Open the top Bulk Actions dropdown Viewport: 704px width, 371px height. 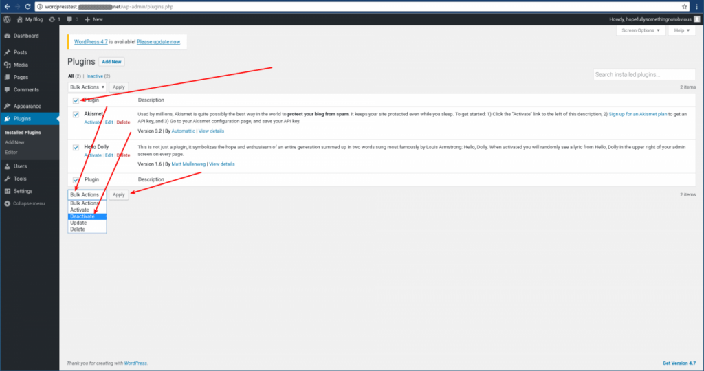click(87, 87)
